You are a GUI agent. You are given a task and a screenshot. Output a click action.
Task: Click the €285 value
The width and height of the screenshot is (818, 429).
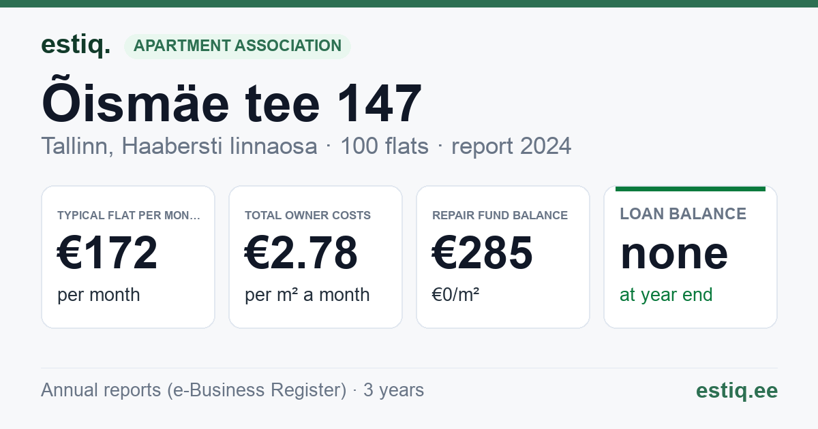click(x=483, y=253)
